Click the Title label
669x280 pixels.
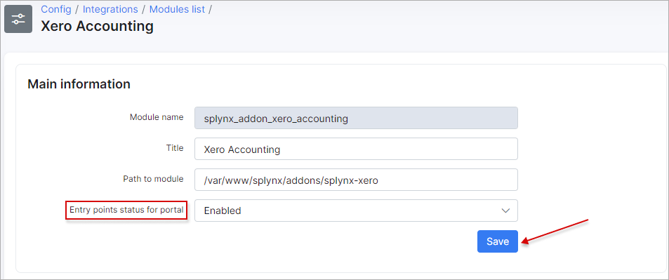(x=175, y=147)
